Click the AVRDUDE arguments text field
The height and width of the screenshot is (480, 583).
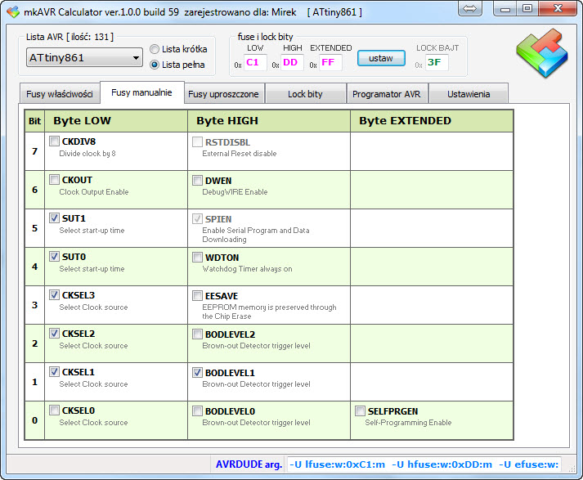tap(424, 464)
